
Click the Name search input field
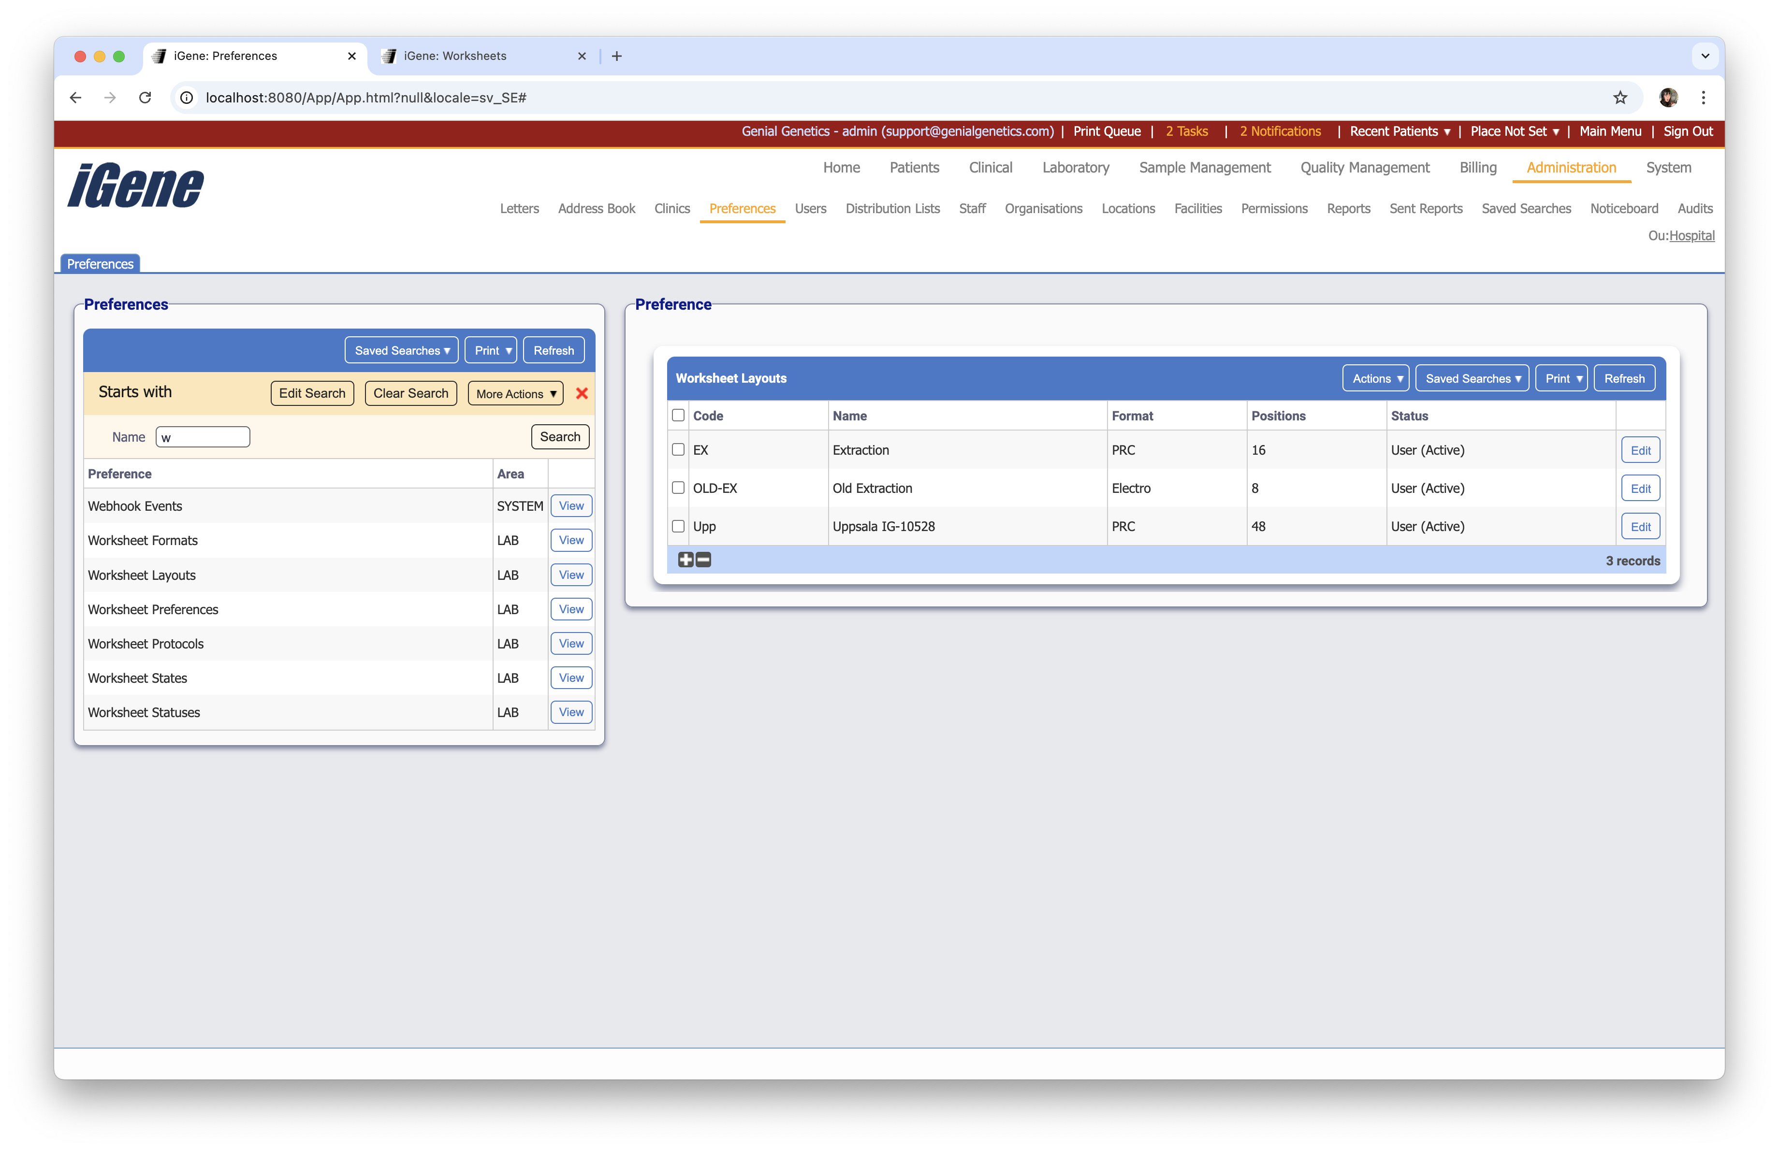click(x=203, y=437)
